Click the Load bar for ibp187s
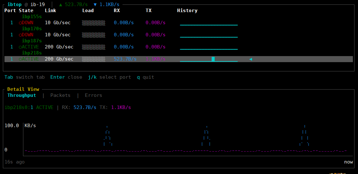 point(94,47)
